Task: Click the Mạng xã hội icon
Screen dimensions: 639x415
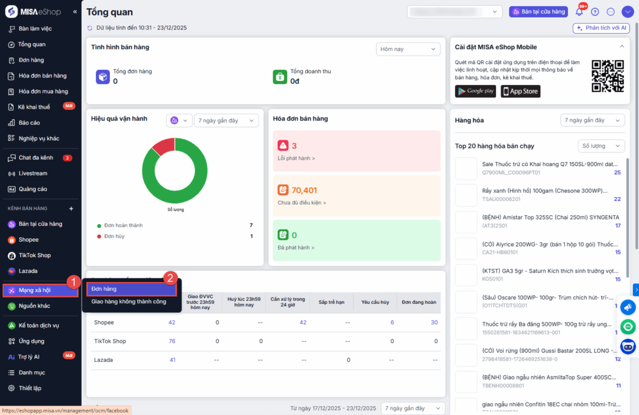Action: pos(11,290)
